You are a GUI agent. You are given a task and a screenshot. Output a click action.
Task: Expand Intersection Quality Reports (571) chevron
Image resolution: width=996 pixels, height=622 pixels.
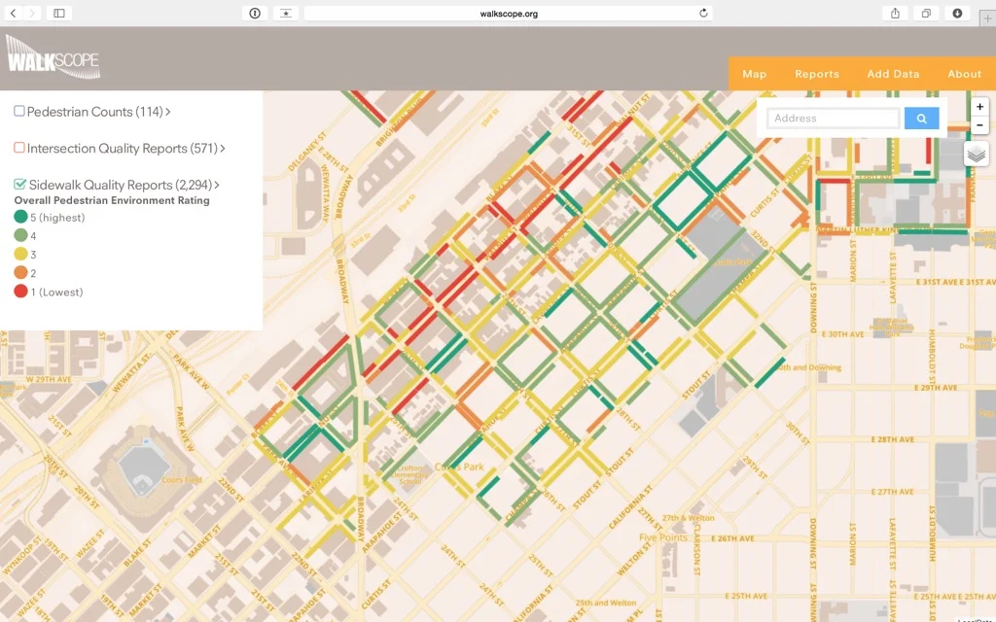tap(223, 149)
